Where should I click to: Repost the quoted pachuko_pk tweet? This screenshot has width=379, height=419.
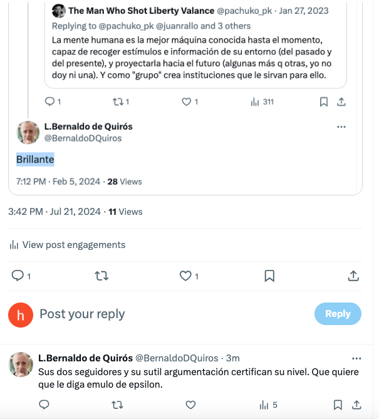click(118, 102)
